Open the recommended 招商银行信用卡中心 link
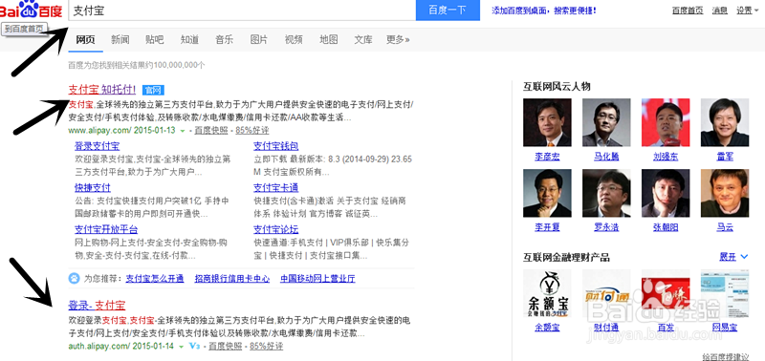 coord(232,279)
